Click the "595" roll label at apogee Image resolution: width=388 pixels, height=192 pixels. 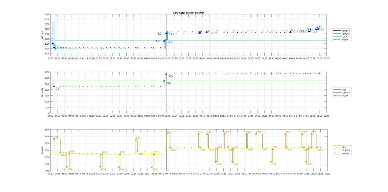[x=169, y=133]
